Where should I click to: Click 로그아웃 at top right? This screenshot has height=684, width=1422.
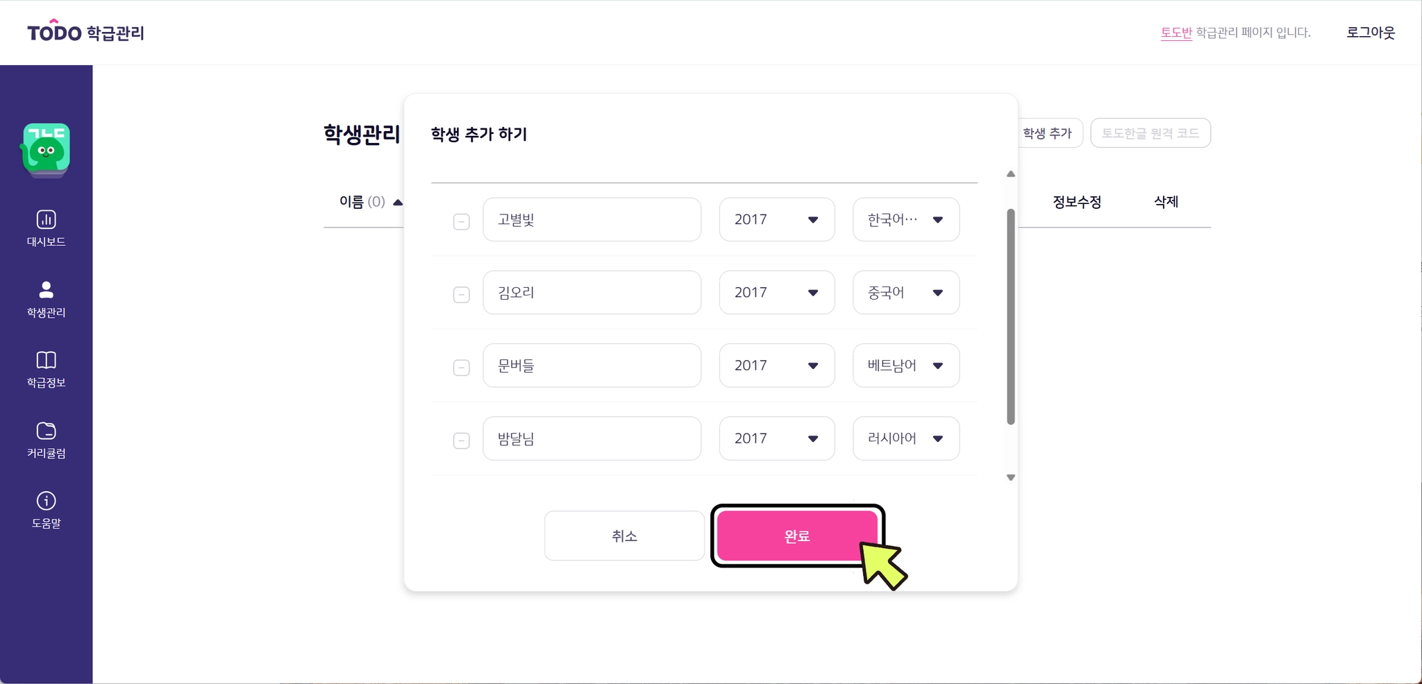click(1370, 32)
